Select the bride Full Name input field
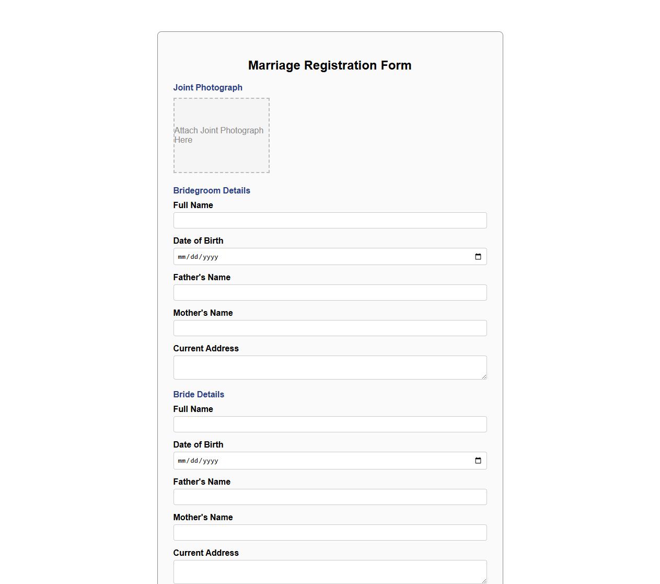Image resolution: width=660 pixels, height=584 pixels. point(330,424)
